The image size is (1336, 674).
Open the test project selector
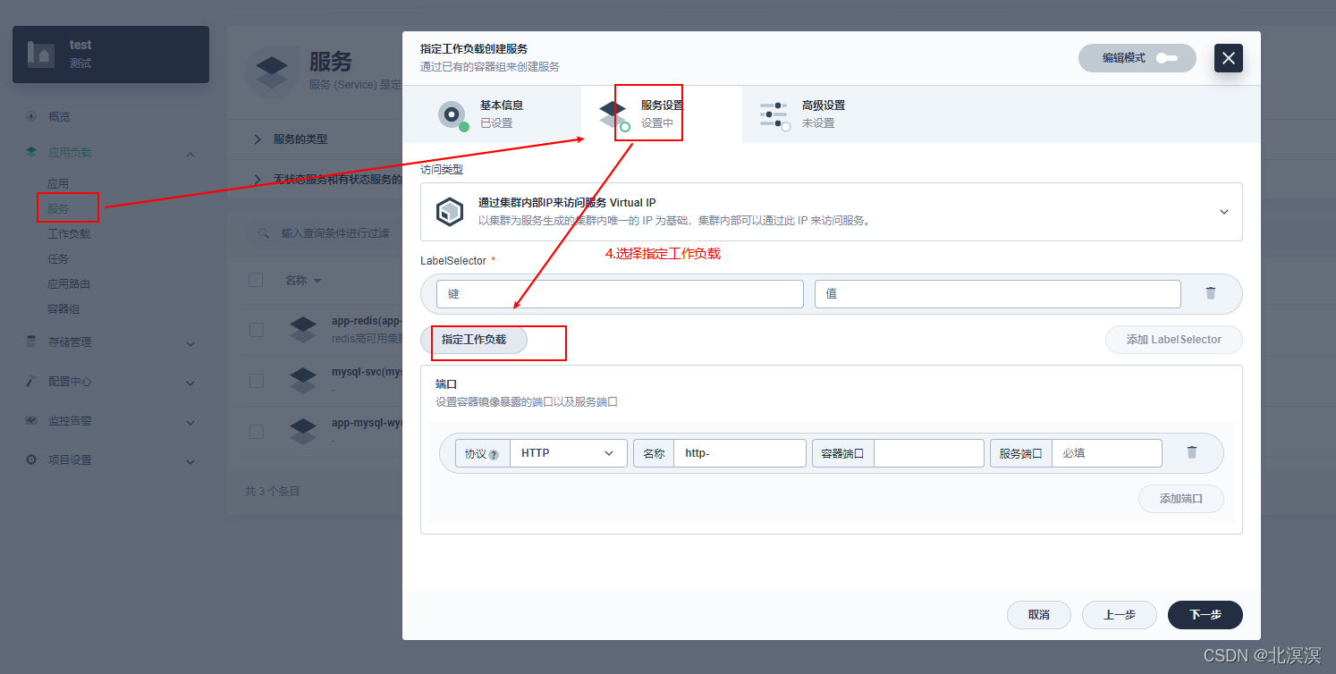point(111,55)
